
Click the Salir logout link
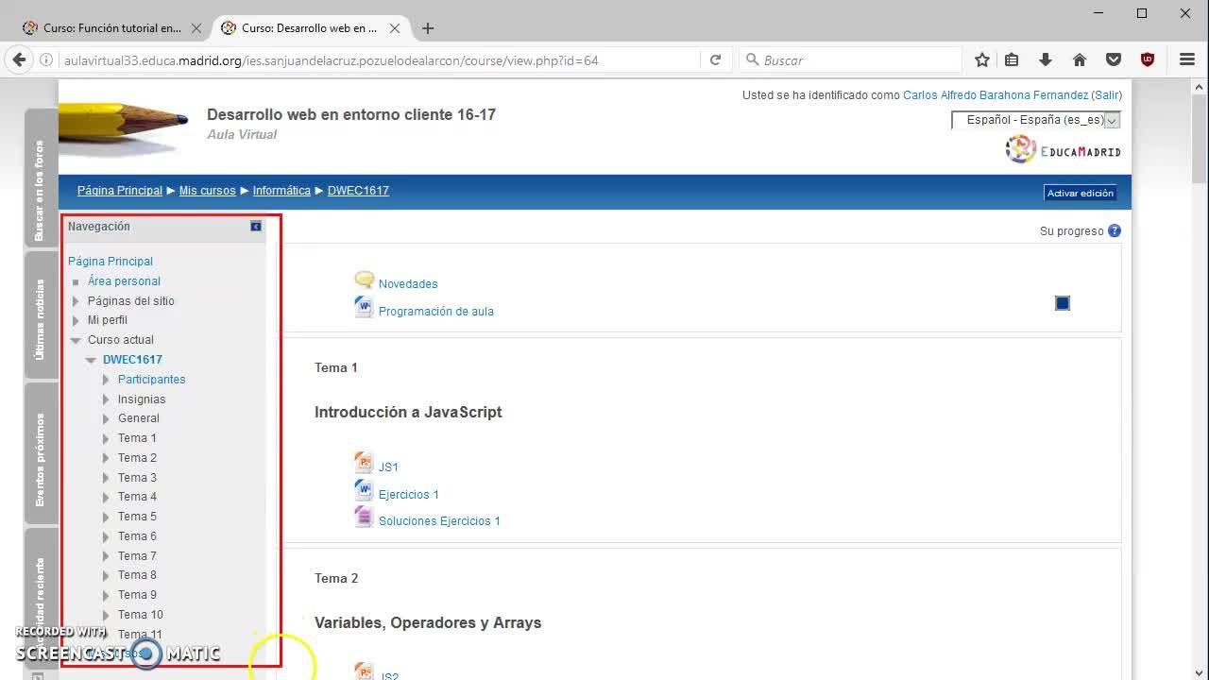click(1106, 95)
